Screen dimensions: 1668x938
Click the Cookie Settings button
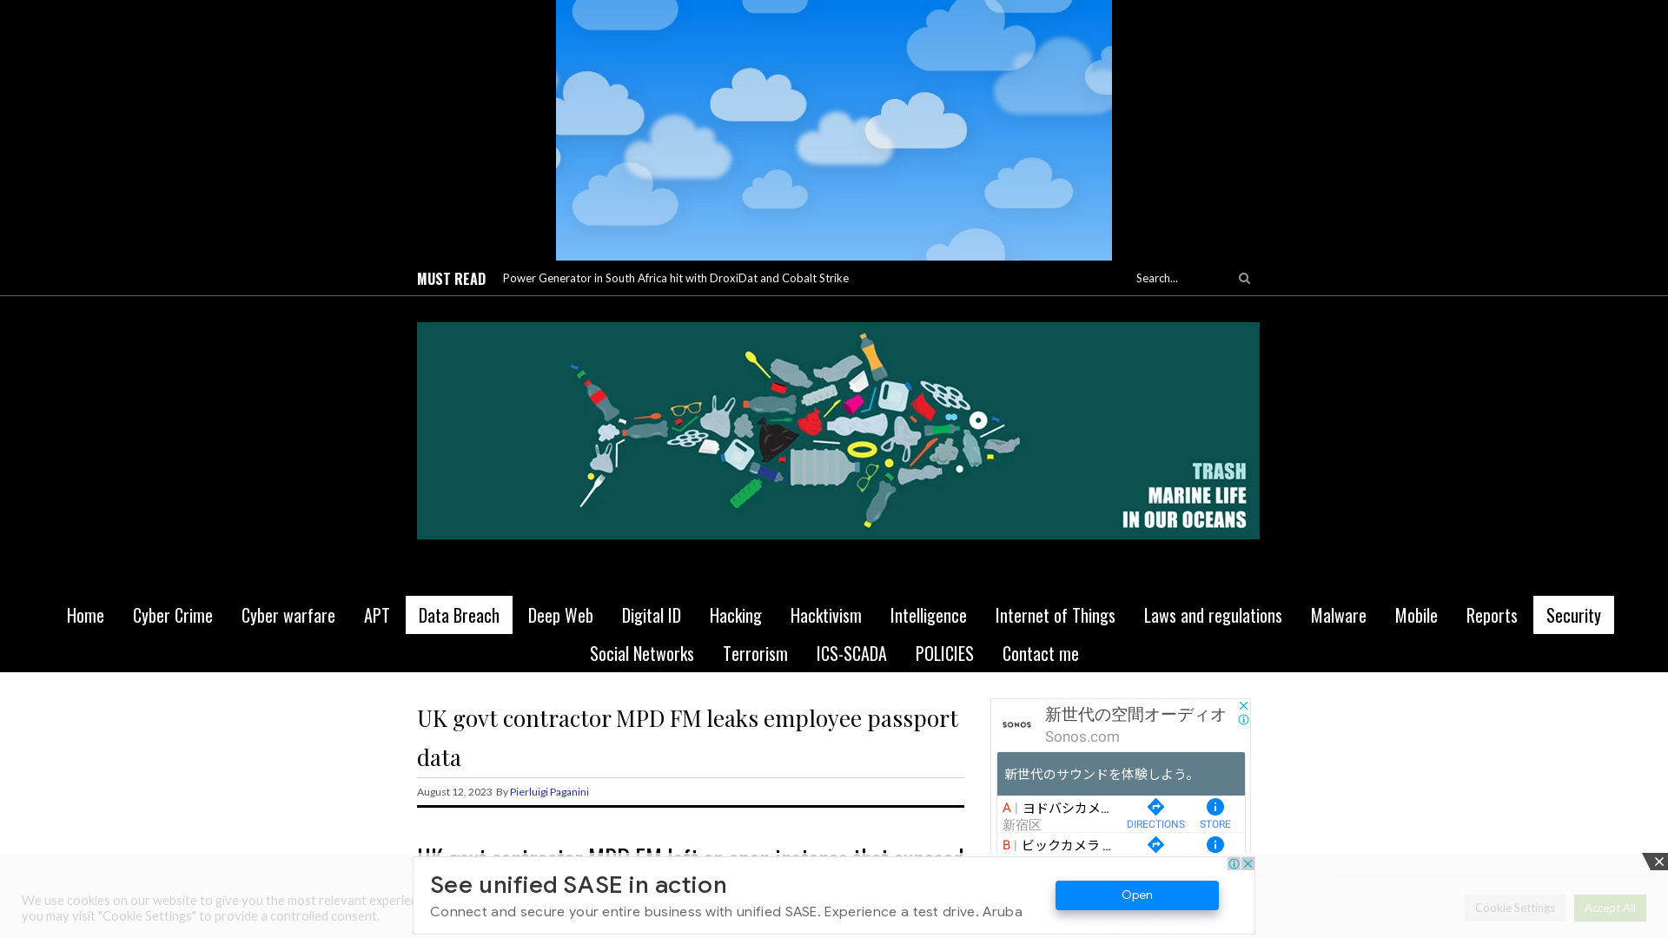click(1514, 907)
